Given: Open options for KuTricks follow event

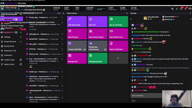Looking at the screenshot, I should [62, 49].
